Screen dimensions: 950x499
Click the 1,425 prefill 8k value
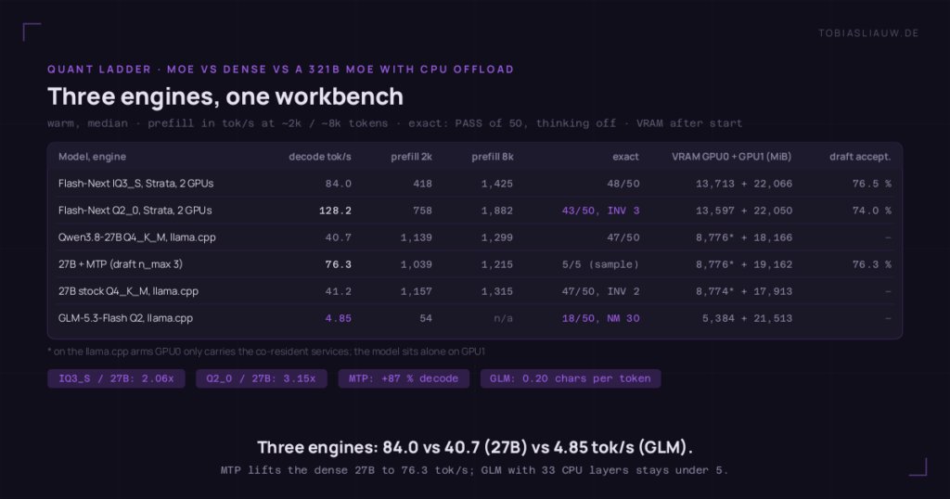pyautogui.click(x=497, y=184)
